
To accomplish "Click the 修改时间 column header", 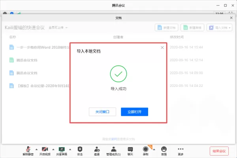I will click(x=177, y=37).
